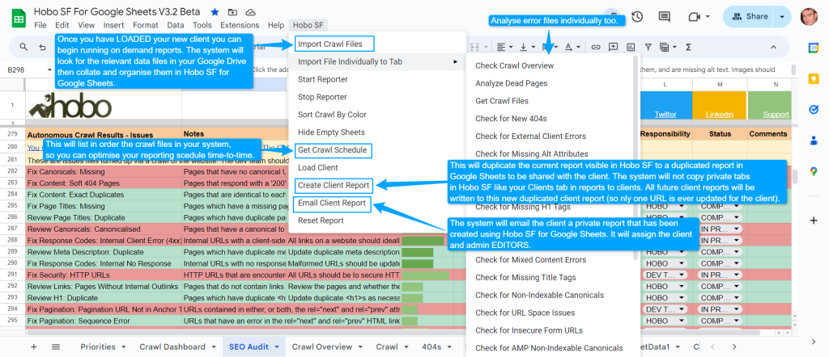Click the insert comment icon
Image resolution: width=829 pixels, height=357 pixels.
(614, 47)
